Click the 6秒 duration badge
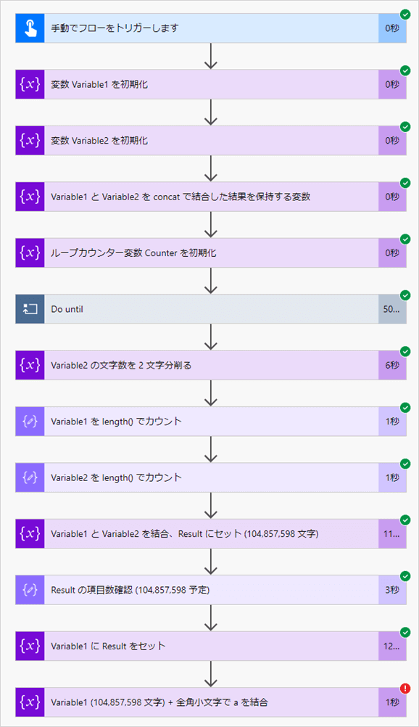The height and width of the screenshot is (727, 419). tap(391, 365)
